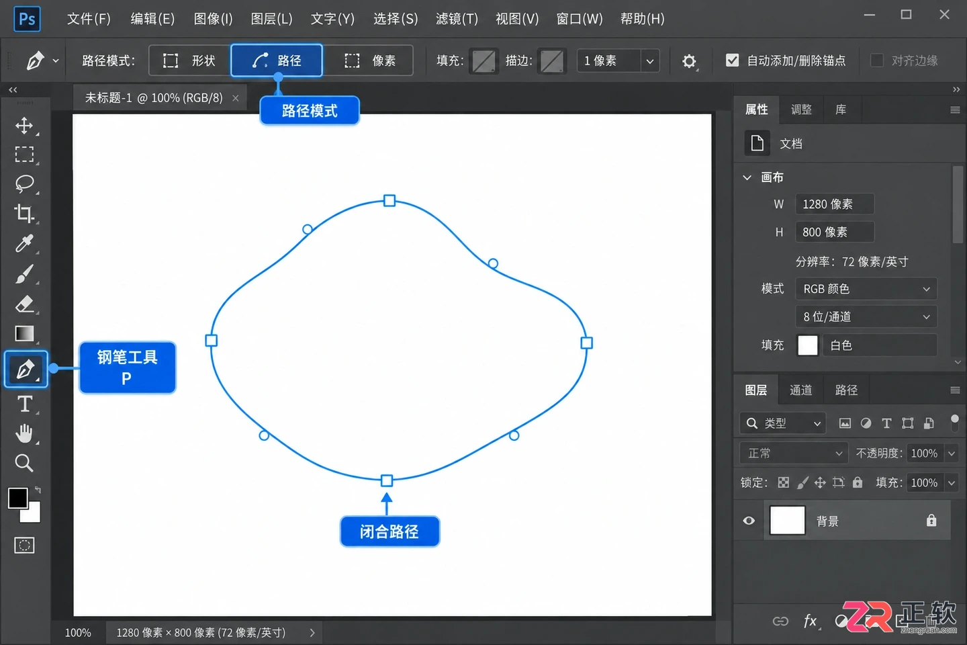Click the canvas width 1280 像素 field
Viewport: 967px width, 645px height.
click(835, 204)
